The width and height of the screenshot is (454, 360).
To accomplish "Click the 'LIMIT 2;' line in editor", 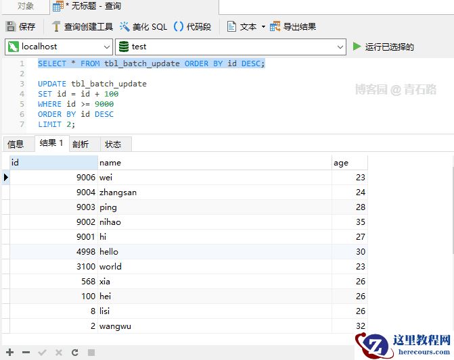I will [x=56, y=124].
